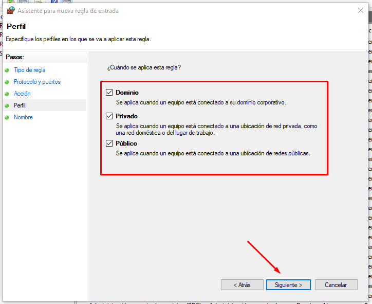
Task: Go to the Tipo de regla step
Action: (30, 70)
